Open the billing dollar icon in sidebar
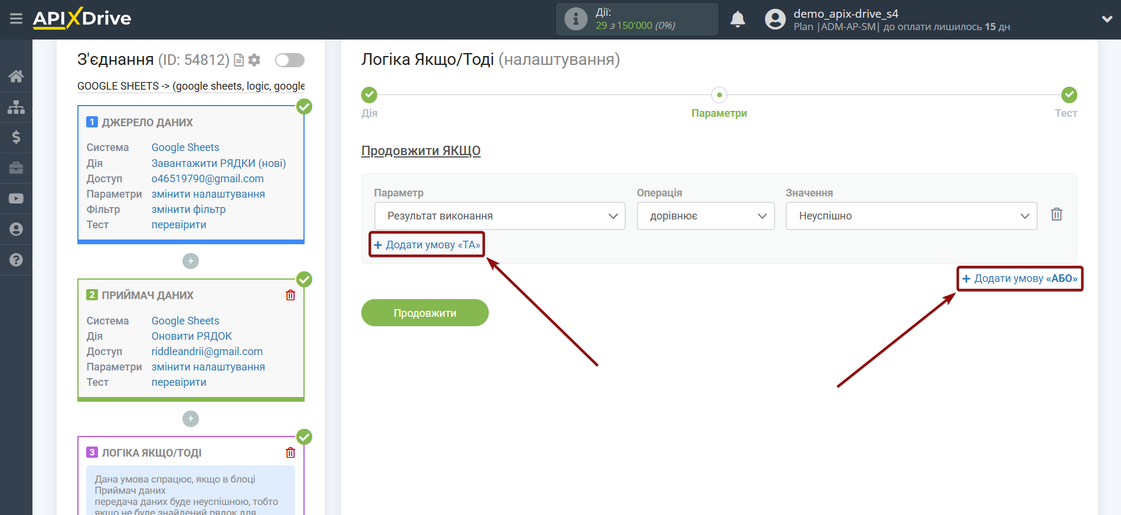The image size is (1121, 515). 16,137
